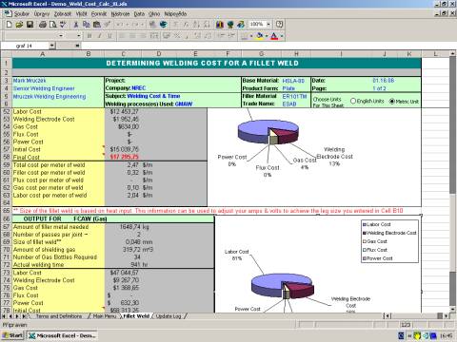The width and height of the screenshot is (457, 342).
Task: Cut selection with the scissors icon
Action: coord(76,25)
